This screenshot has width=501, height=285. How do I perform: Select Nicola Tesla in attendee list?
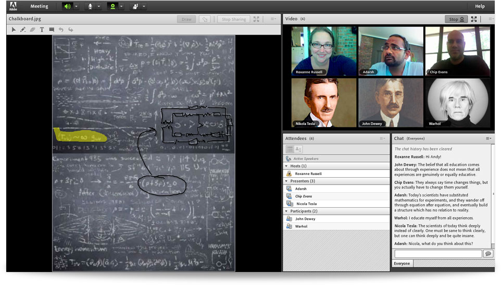336,204
